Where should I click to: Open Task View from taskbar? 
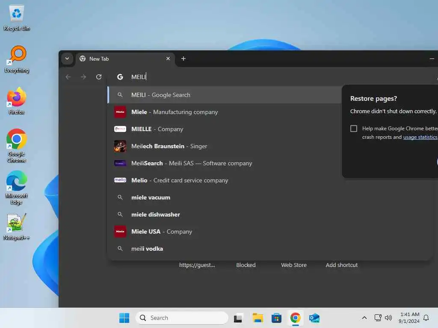coord(238,318)
